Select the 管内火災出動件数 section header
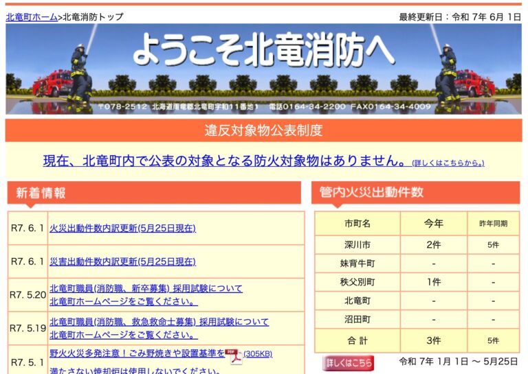Image resolution: width=528 pixels, height=374 pixels. coord(415,193)
